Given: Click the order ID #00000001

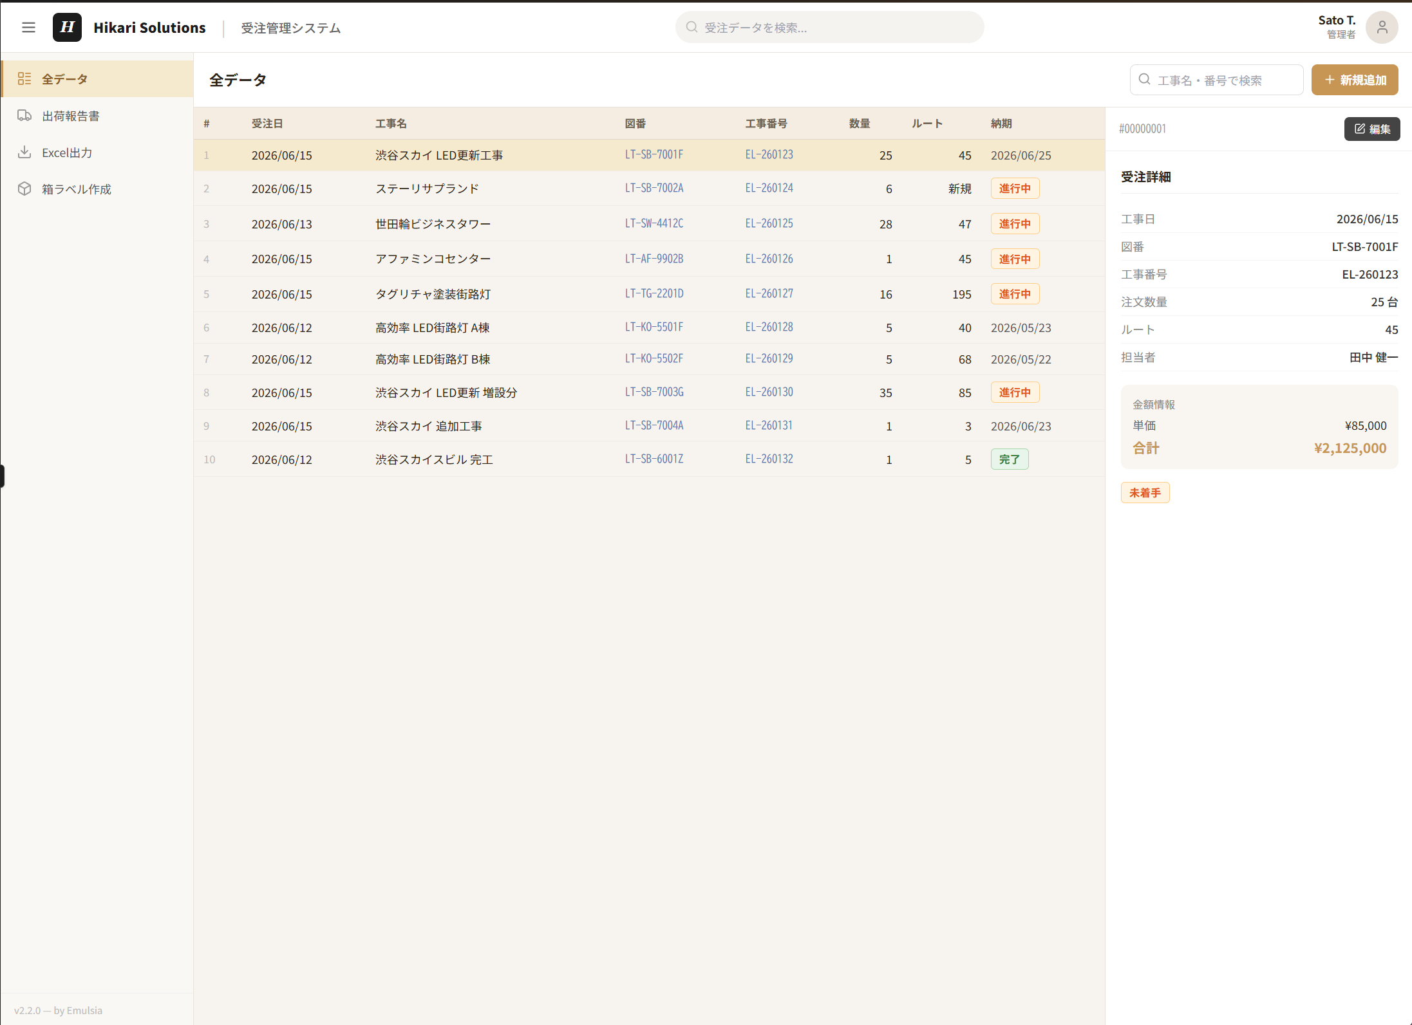Looking at the screenshot, I should [x=1142, y=129].
